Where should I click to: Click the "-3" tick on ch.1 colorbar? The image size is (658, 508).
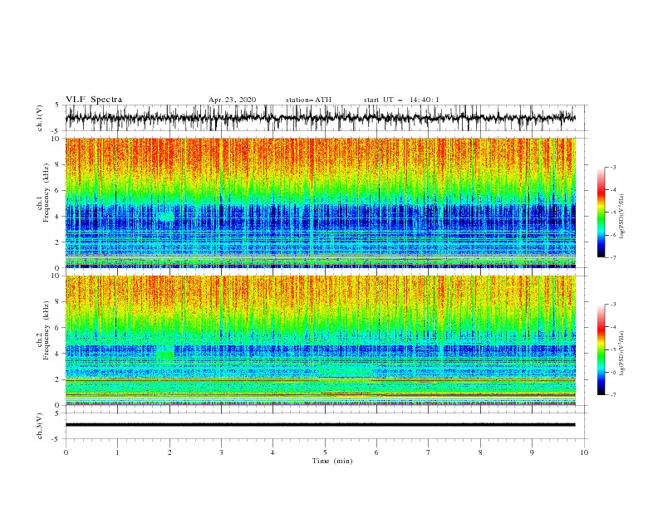click(612, 167)
